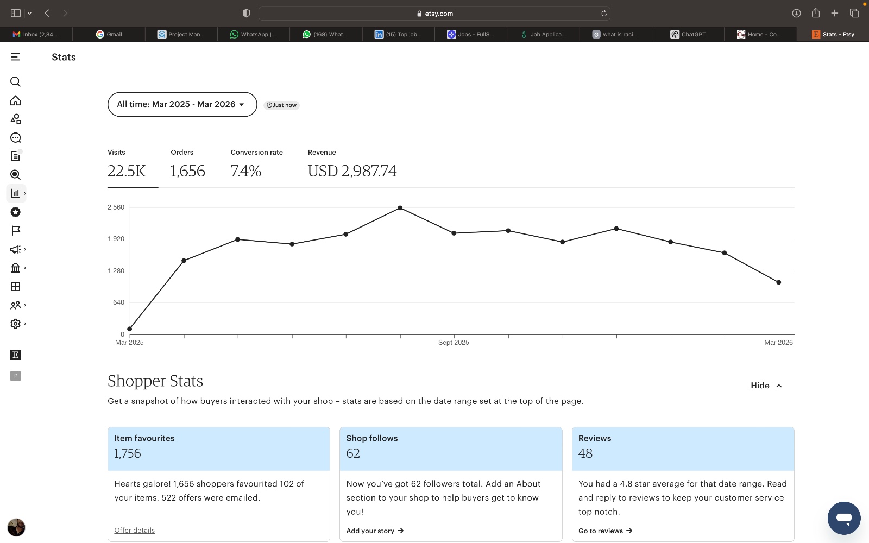The height and width of the screenshot is (543, 869).
Task: Click the search magnifier in the sidebar
Action: [16, 82]
